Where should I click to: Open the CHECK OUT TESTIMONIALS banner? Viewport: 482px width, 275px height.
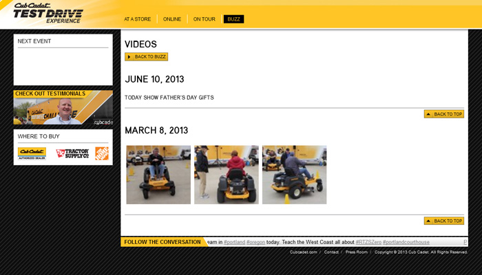(x=63, y=107)
